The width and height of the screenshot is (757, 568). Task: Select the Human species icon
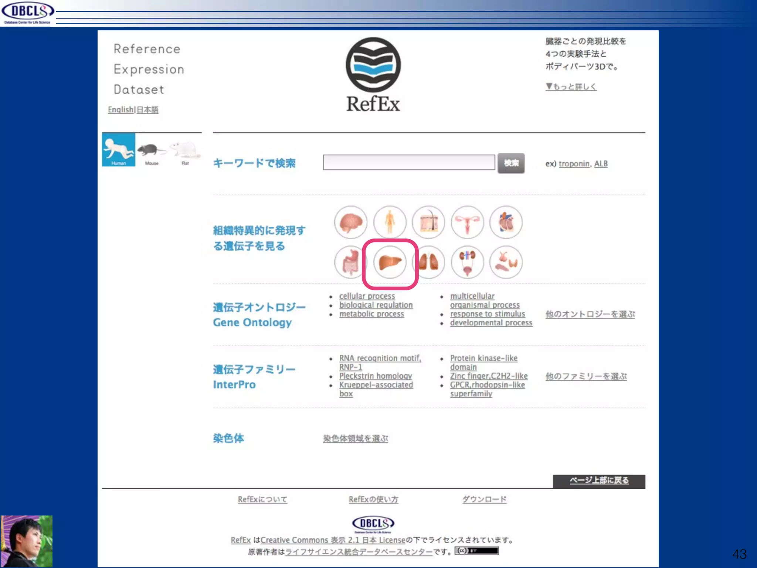(119, 150)
